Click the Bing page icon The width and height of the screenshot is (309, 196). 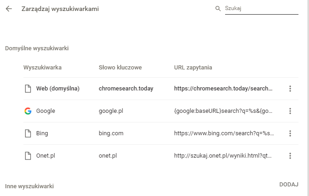point(28,133)
